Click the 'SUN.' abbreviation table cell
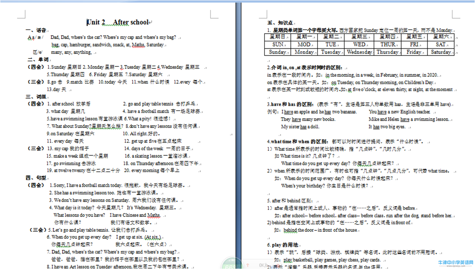 tap(278, 45)
